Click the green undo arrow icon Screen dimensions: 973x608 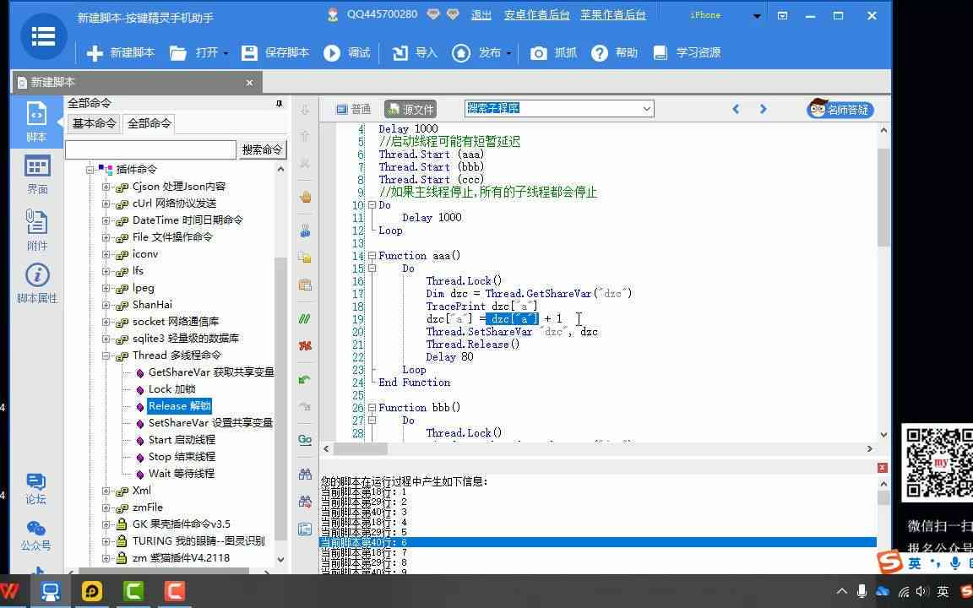pos(305,380)
